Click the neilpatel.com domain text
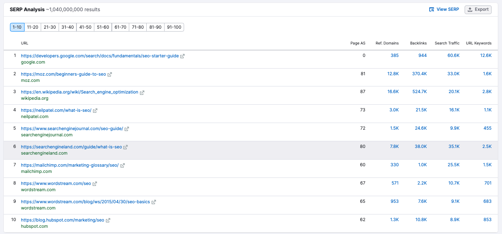The width and height of the screenshot is (502, 234). 35,117
